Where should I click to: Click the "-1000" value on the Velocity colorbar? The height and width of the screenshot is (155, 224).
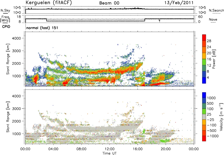click(x=213, y=136)
